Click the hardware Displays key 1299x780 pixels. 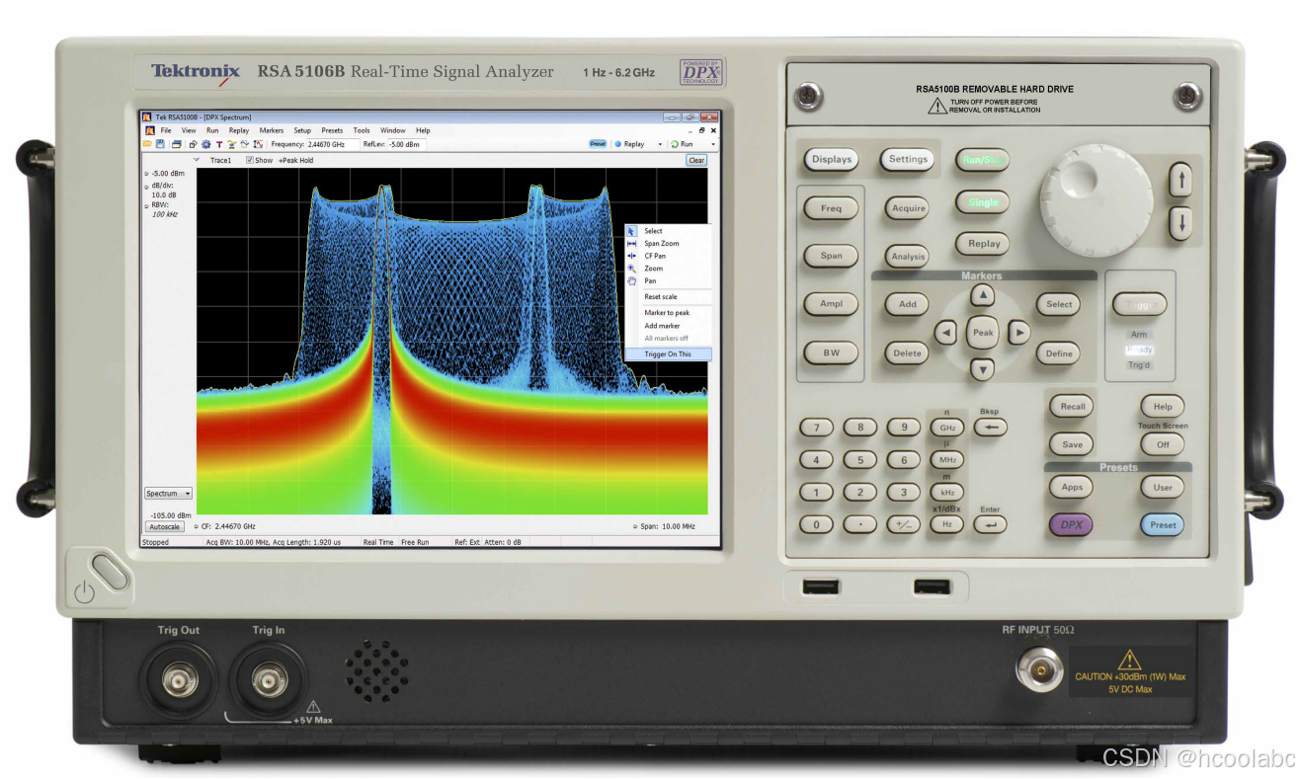coord(831,159)
